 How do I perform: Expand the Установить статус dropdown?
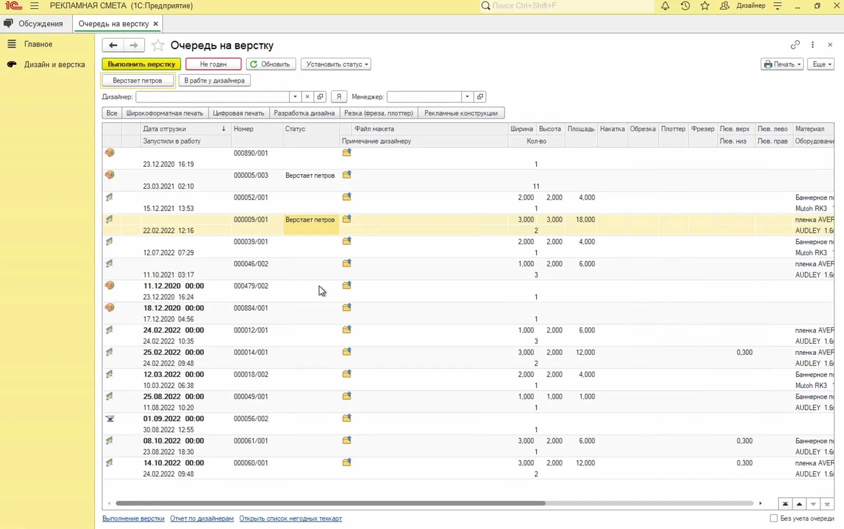click(335, 64)
